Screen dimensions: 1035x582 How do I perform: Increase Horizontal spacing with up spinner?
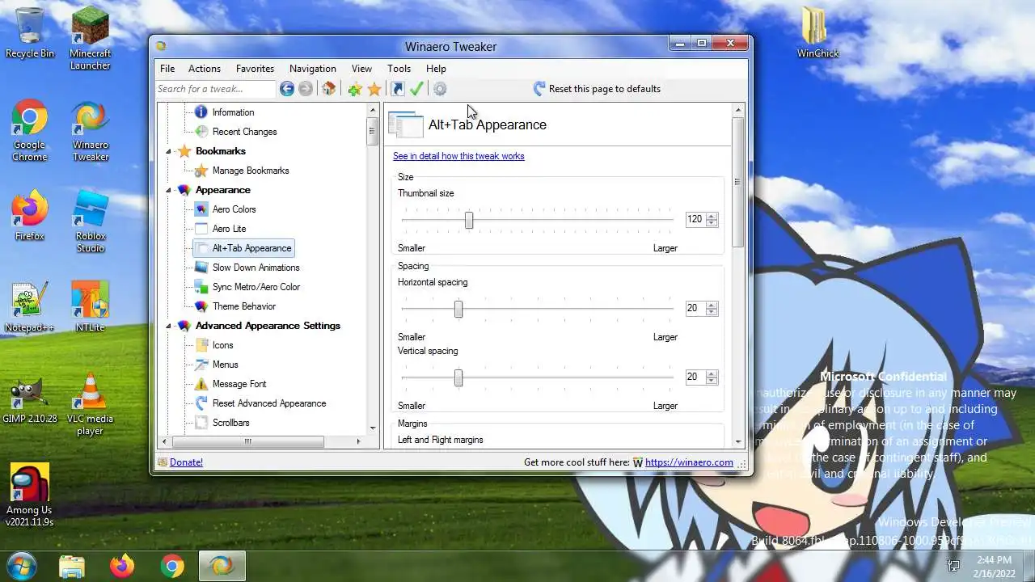[712, 305]
